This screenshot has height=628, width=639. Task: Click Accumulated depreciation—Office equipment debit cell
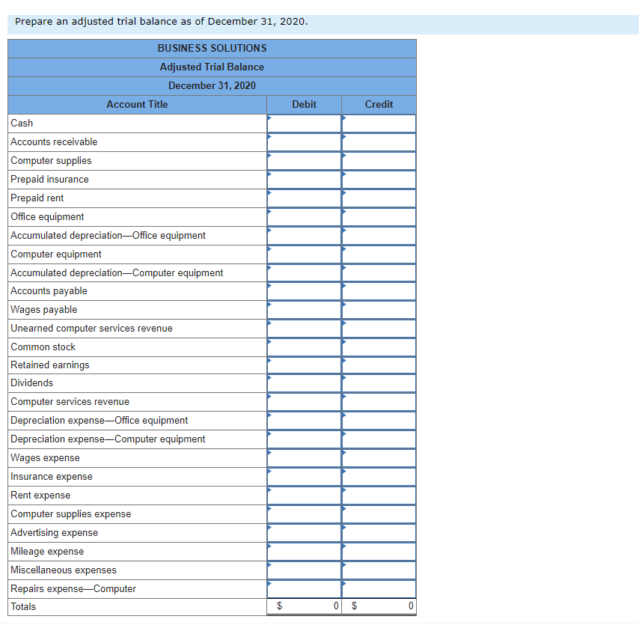pos(304,236)
